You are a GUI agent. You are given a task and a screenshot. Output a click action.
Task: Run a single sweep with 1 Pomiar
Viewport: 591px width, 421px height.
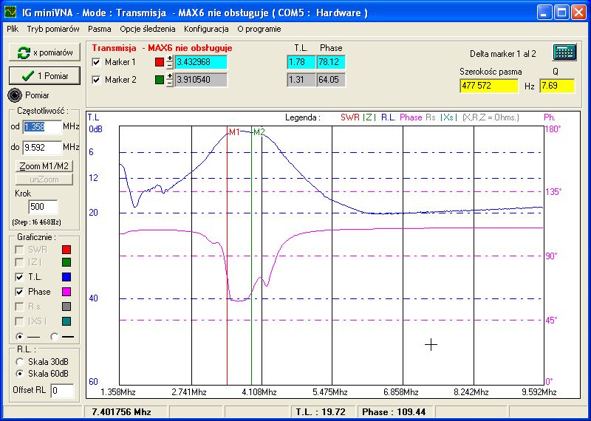tap(44, 75)
